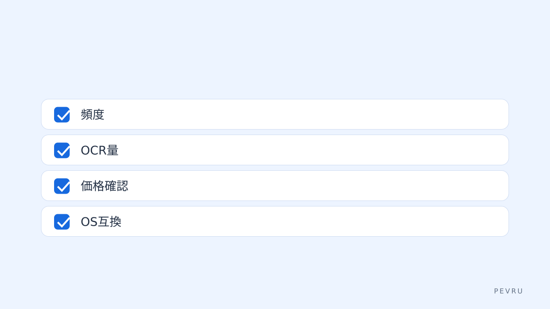This screenshot has width=550, height=309.
Task: Click the OCR量 label text
Action: click(x=99, y=150)
